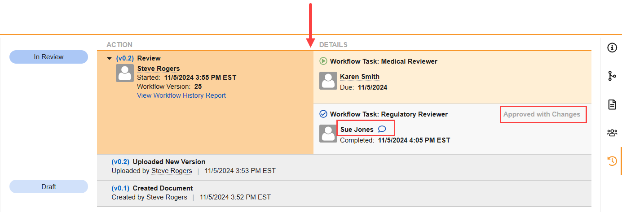Click Sue Jones user name

[x=357, y=130]
